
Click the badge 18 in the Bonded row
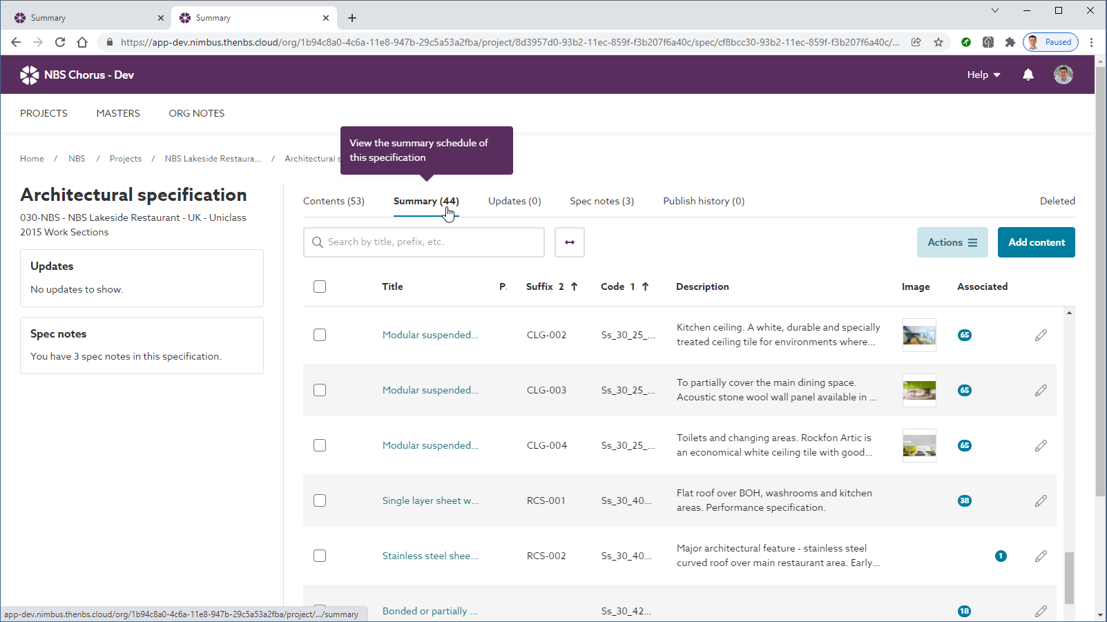click(x=965, y=611)
